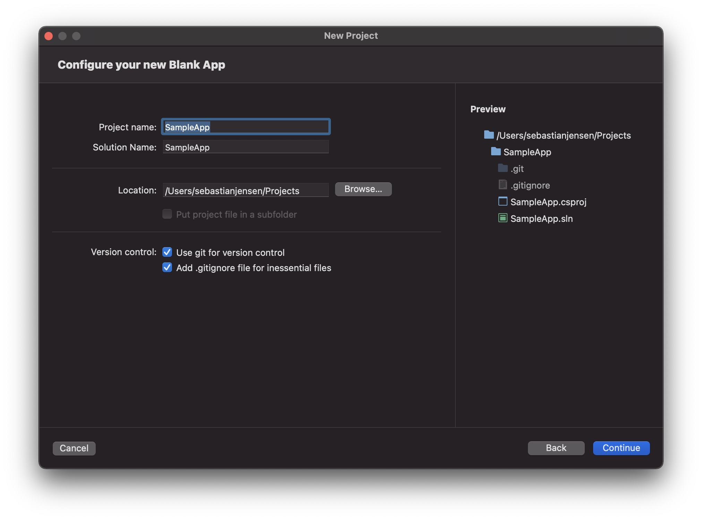Select SampleApp.csproj in the preview tree

pyautogui.click(x=548, y=202)
